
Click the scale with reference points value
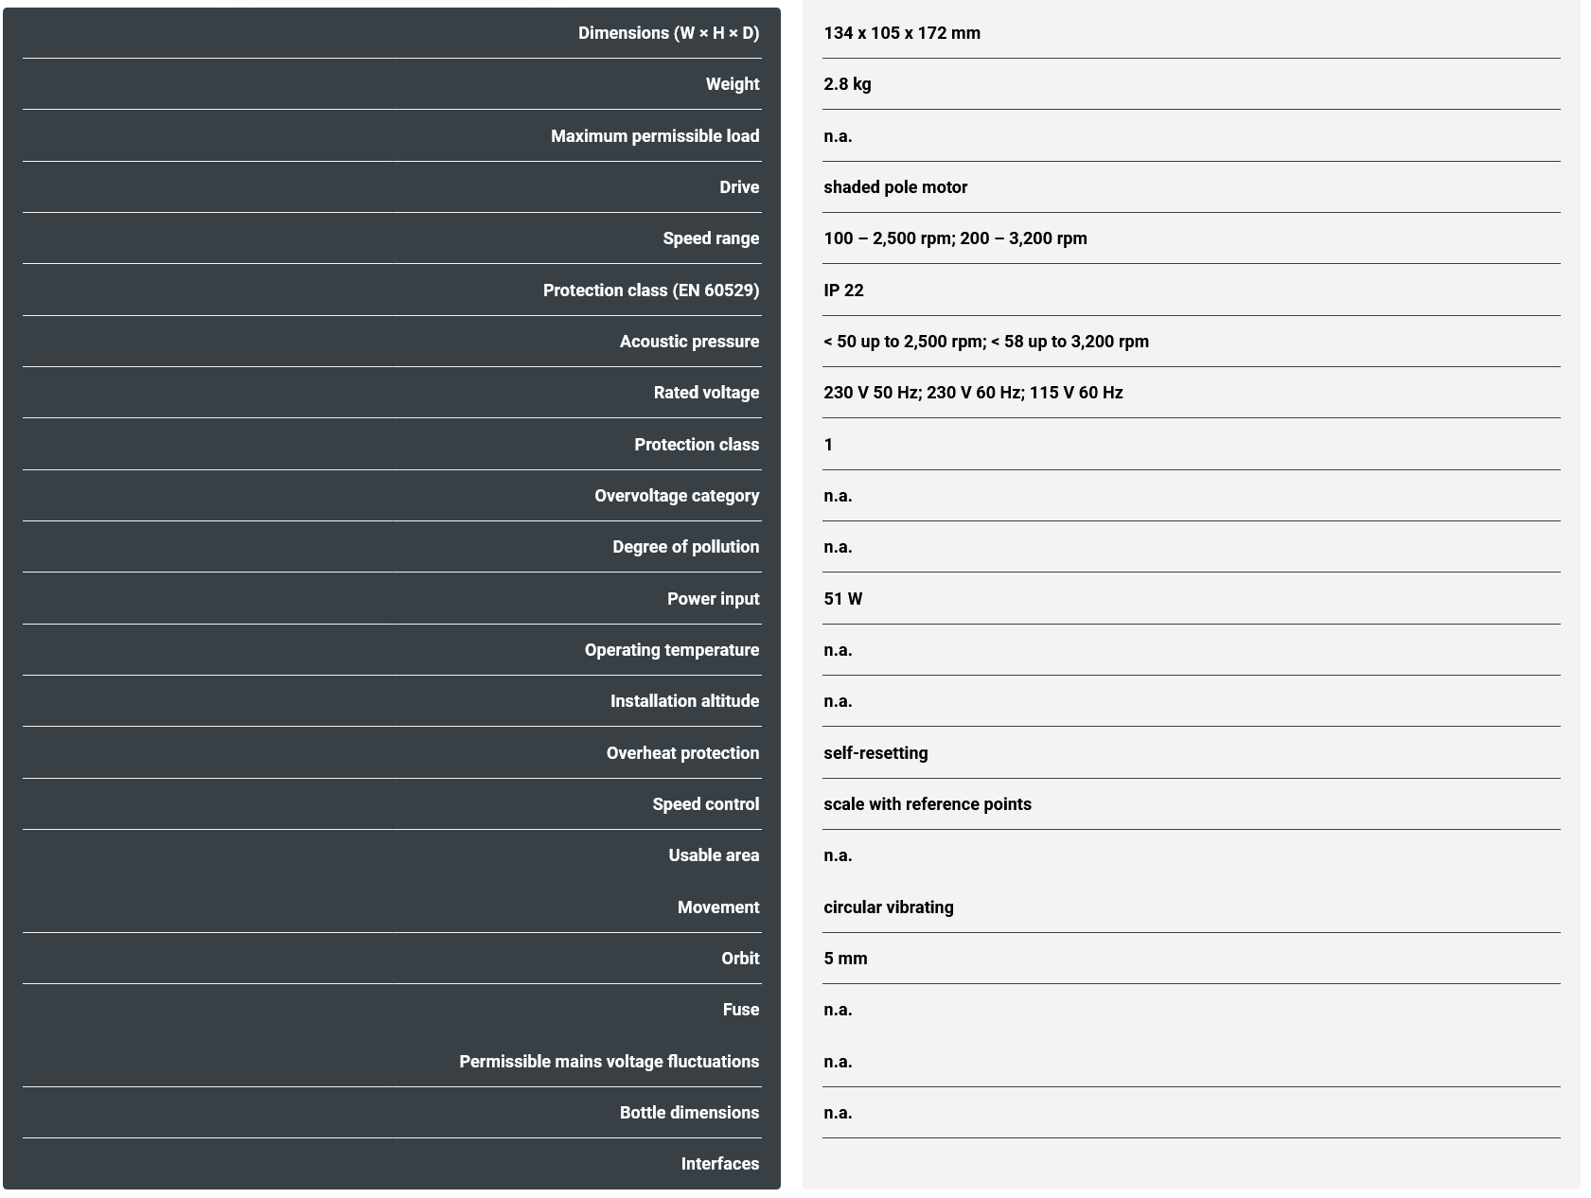[927, 804]
